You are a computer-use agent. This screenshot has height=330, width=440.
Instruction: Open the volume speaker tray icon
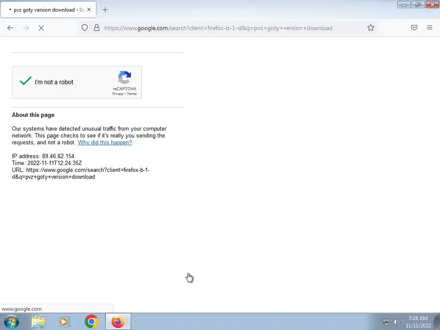coord(397,322)
